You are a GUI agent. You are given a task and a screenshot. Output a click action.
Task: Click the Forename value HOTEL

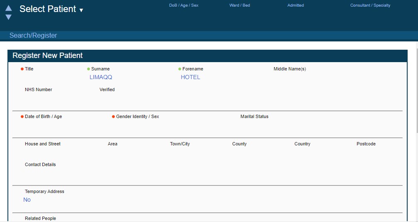190,77
